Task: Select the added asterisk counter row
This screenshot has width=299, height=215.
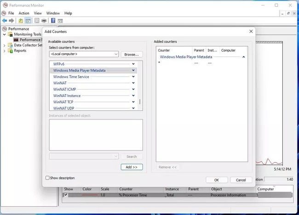Action: coord(201,62)
